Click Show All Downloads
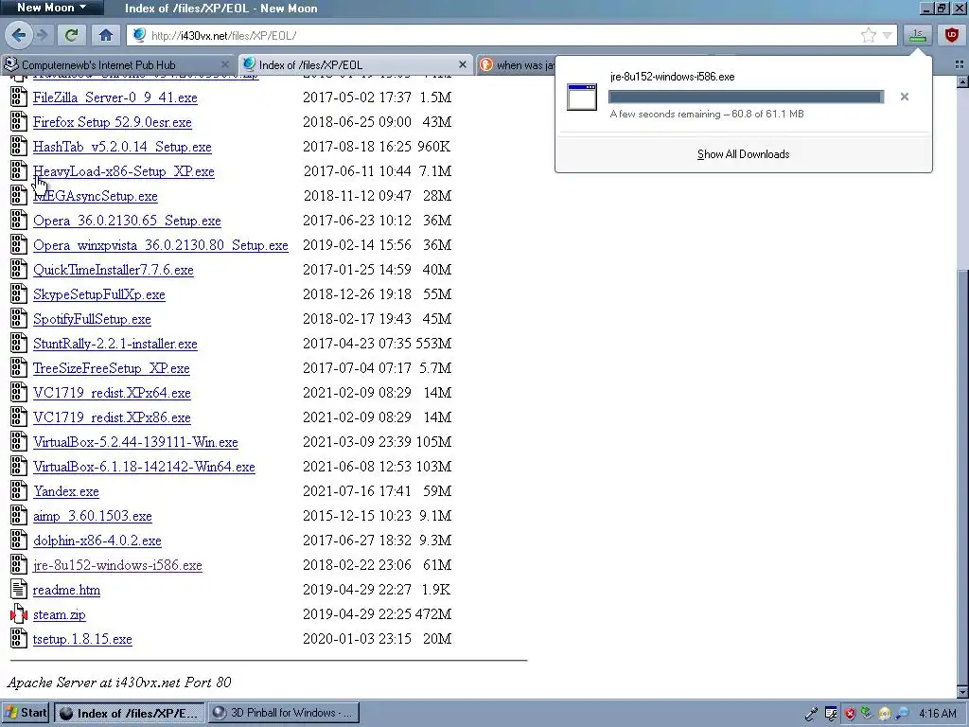Screen dimensions: 969x727 [x=744, y=154]
